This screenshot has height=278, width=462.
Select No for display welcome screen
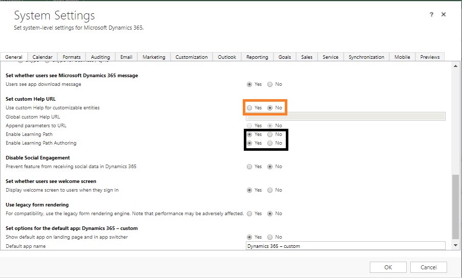[270, 190]
